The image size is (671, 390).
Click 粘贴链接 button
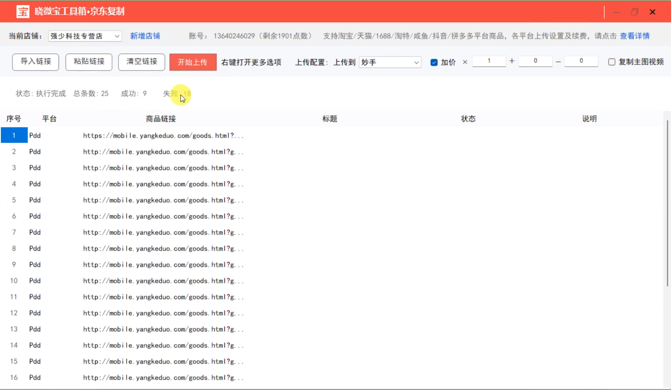(x=89, y=62)
